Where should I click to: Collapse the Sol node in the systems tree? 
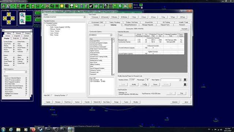tap(47, 25)
